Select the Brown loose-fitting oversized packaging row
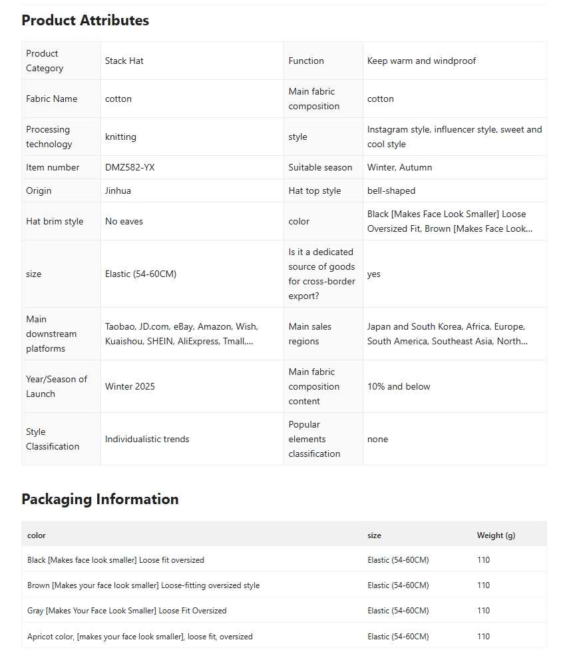Screen dimensions: 563x658 143,585
